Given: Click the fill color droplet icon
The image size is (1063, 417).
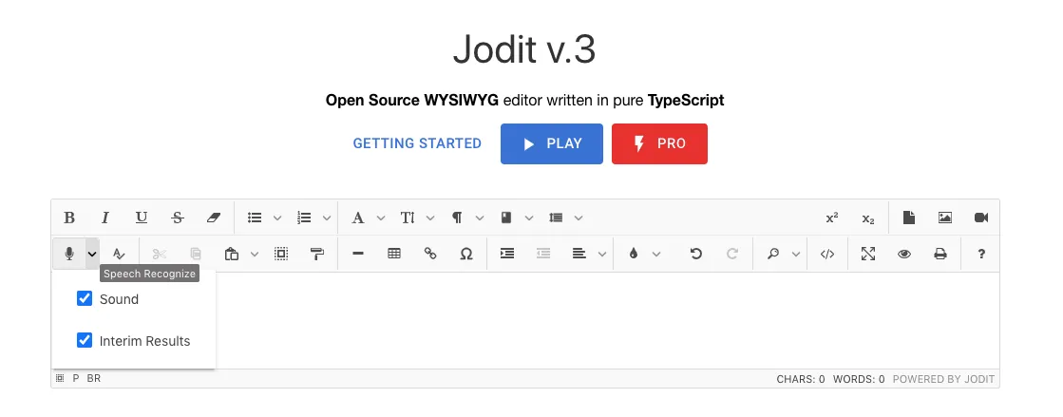Looking at the screenshot, I should (634, 254).
